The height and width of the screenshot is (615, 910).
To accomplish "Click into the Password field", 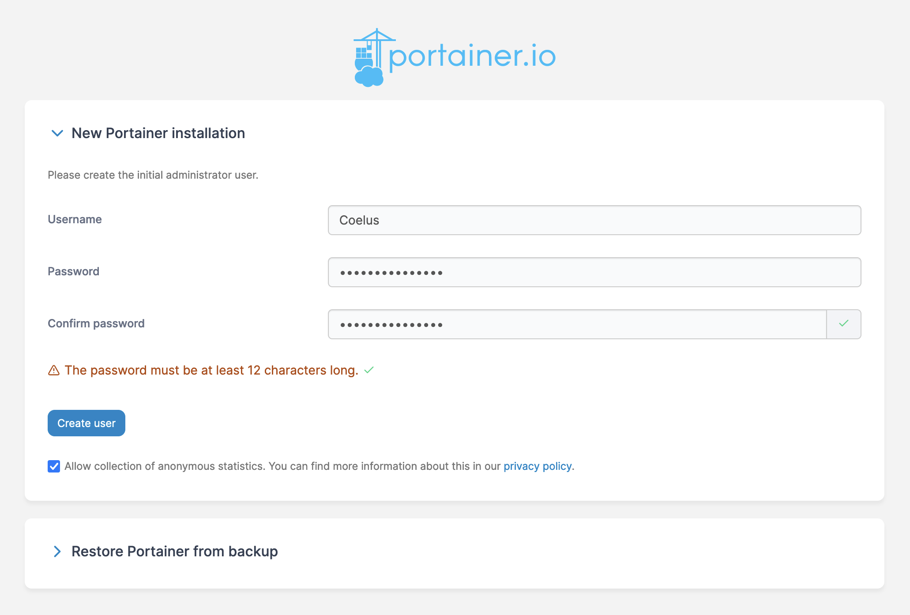I will pos(594,272).
